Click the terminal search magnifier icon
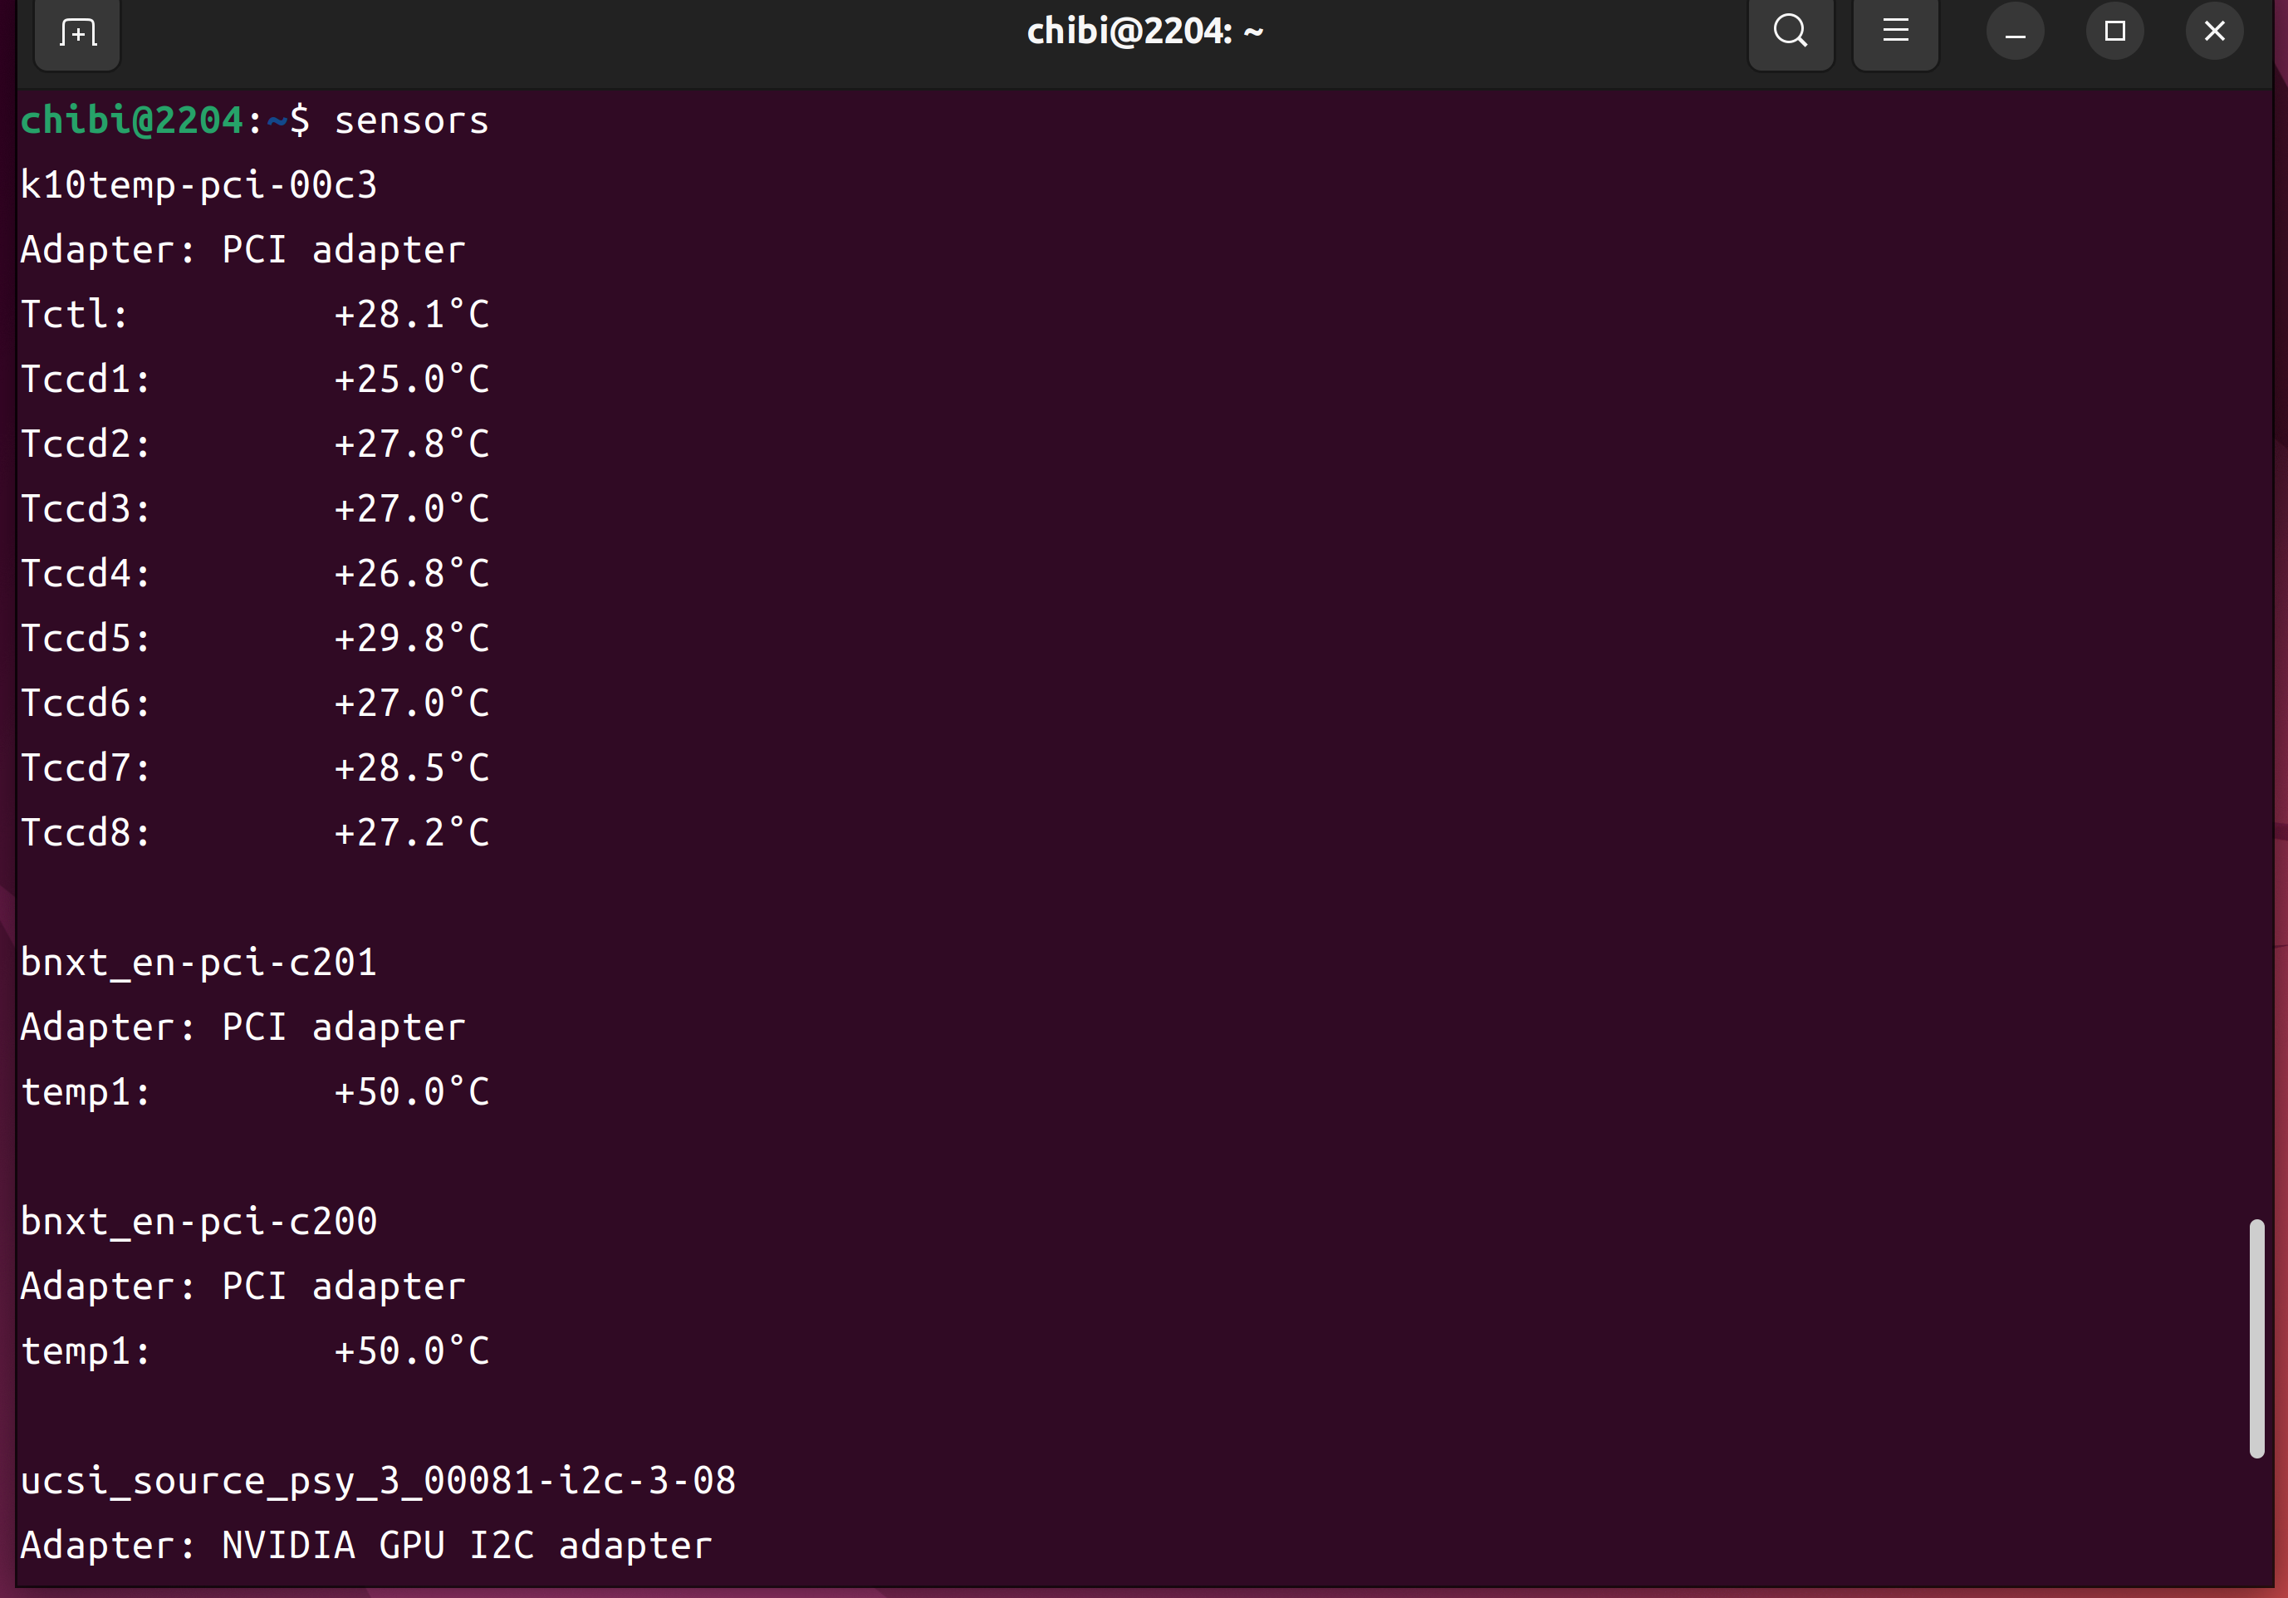 (x=1790, y=31)
